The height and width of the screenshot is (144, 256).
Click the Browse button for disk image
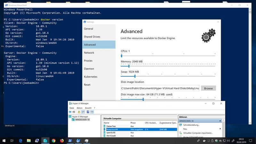(208, 88)
